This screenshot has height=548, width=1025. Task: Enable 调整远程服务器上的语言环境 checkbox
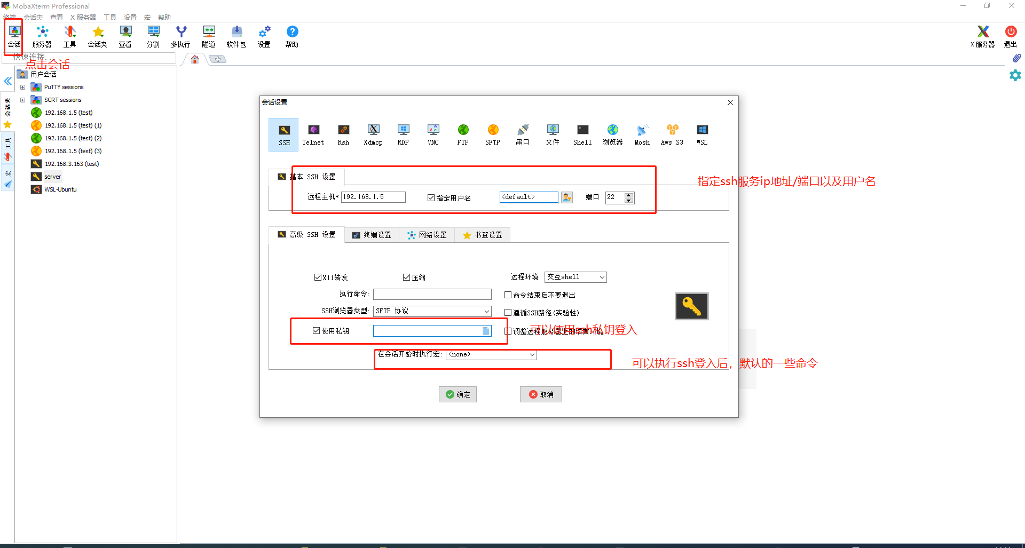(x=508, y=331)
